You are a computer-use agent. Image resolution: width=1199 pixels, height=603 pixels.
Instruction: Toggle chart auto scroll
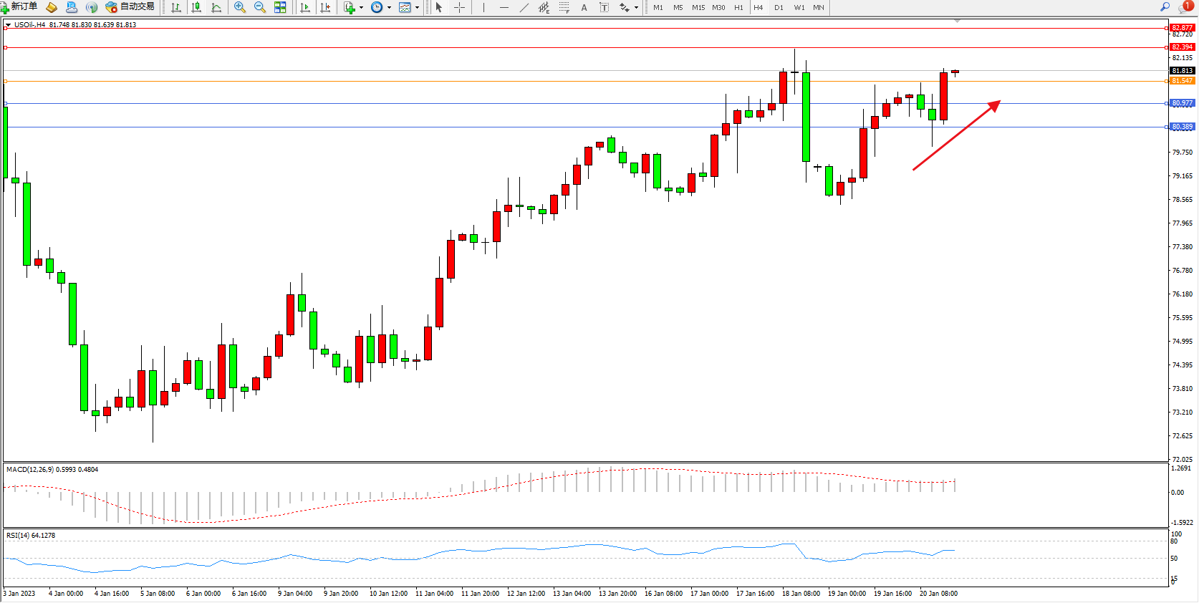pyautogui.click(x=305, y=7)
